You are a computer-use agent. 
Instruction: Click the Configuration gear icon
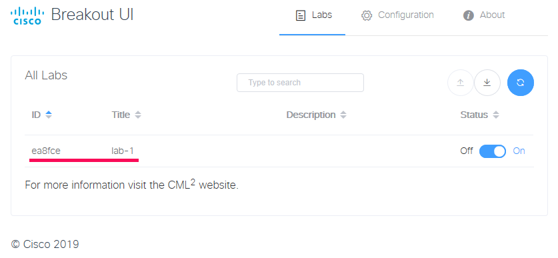point(367,15)
